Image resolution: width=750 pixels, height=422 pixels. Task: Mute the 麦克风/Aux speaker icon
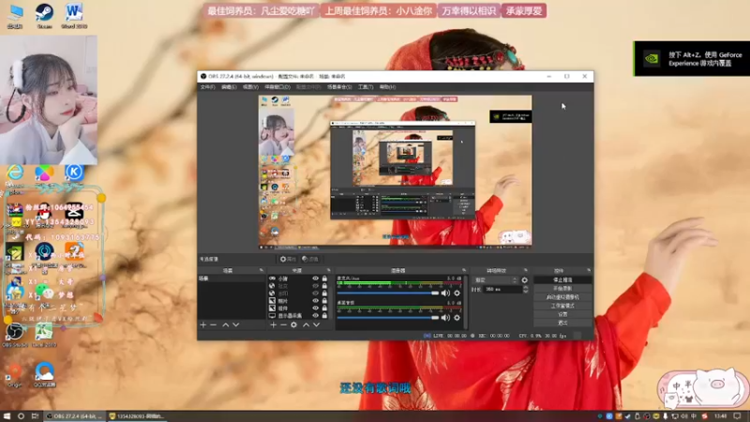tap(445, 294)
